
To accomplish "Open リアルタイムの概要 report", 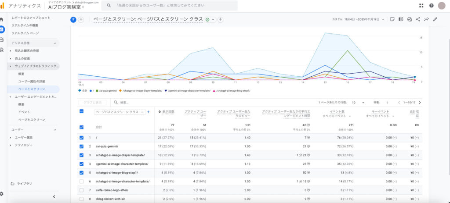I will pos(25,25).
